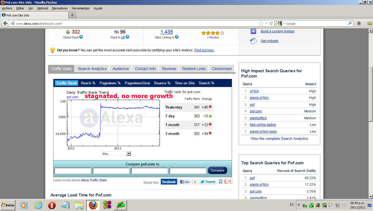Screen dimensions: 373x211
Task: Click the bookmark share icon beside Tweet
Action: click(221, 182)
